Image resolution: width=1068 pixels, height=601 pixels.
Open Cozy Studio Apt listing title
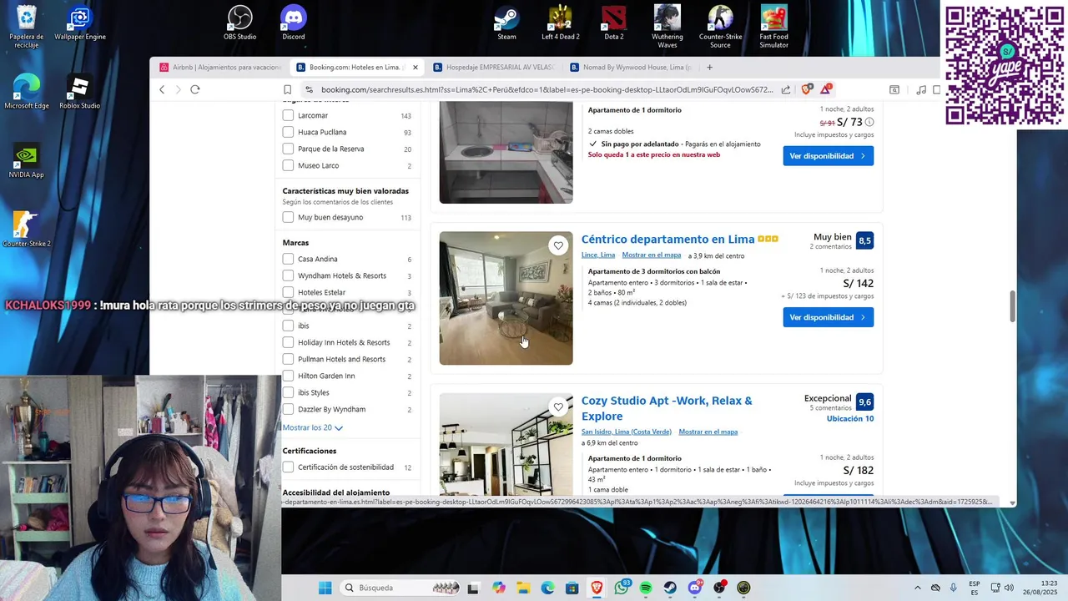click(667, 408)
